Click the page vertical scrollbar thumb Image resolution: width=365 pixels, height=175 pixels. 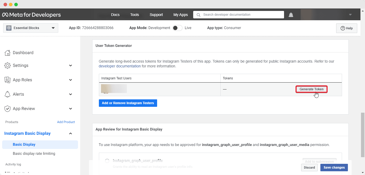pos(363,135)
